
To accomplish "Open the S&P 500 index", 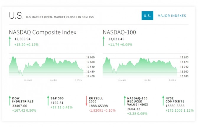I will [57, 98].
